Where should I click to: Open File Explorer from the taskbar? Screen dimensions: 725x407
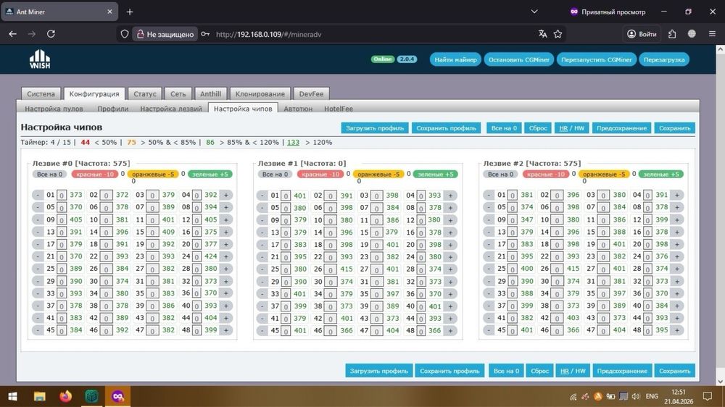pos(39,396)
